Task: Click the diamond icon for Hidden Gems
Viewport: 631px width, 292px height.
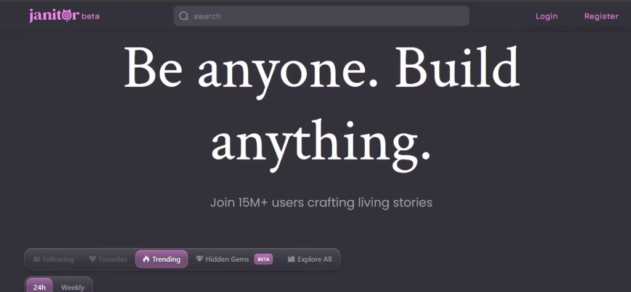Action: [x=199, y=259]
